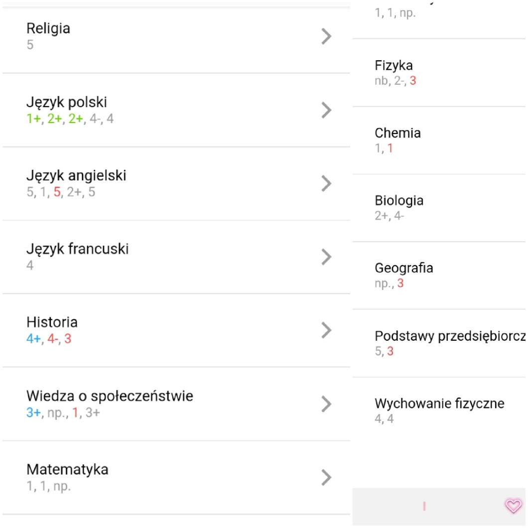This screenshot has height=528, width=528.
Task: Tap the Język polski subject name
Action: coord(67,102)
